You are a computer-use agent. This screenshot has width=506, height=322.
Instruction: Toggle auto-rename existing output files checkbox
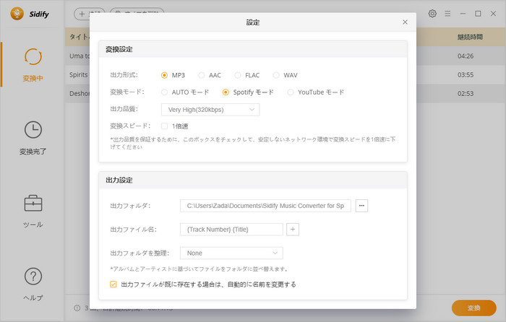113,284
